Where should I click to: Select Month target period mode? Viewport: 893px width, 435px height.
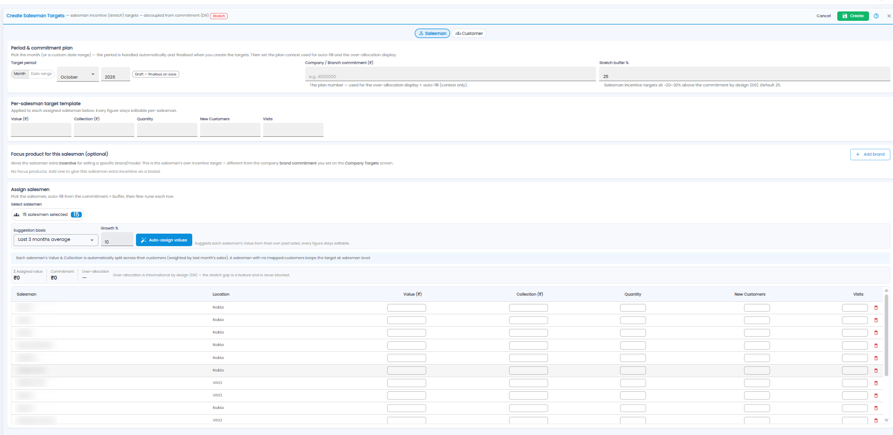(x=20, y=74)
